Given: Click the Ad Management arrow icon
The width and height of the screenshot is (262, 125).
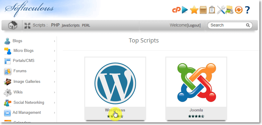Looking at the screenshot, I should tap(7, 113).
